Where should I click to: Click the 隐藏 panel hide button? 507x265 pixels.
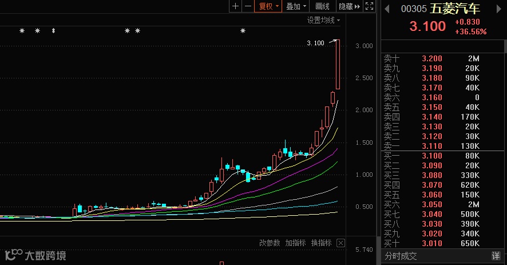tap(349, 6)
